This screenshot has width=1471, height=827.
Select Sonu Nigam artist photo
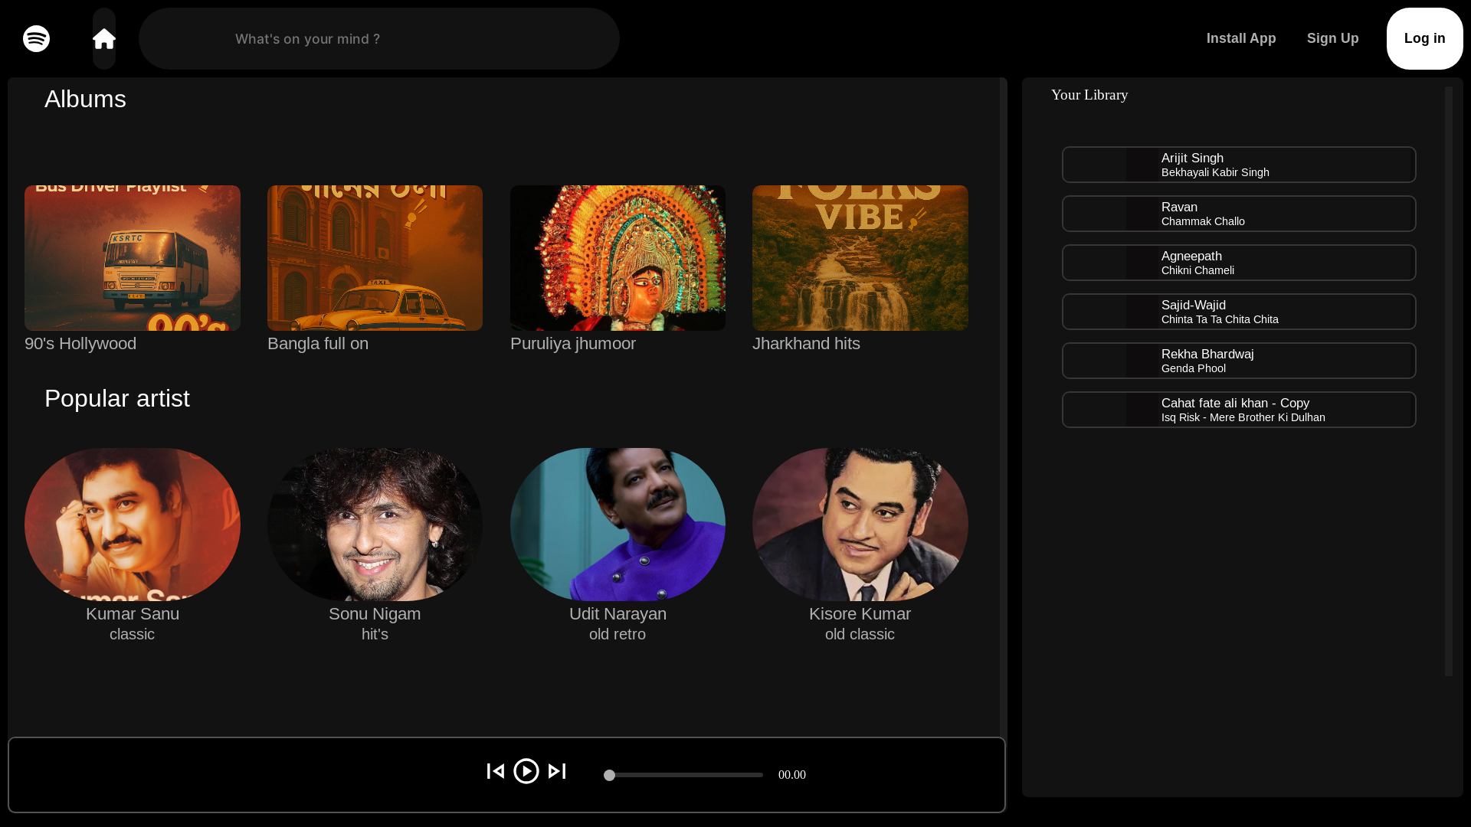pyautogui.click(x=375, y=525)
